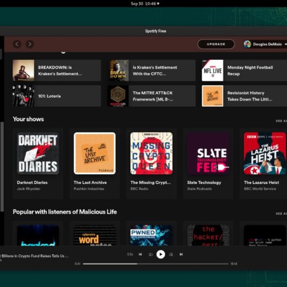Open the cyberwire word notes cover

pyautogui.click(x=94, y=235)
